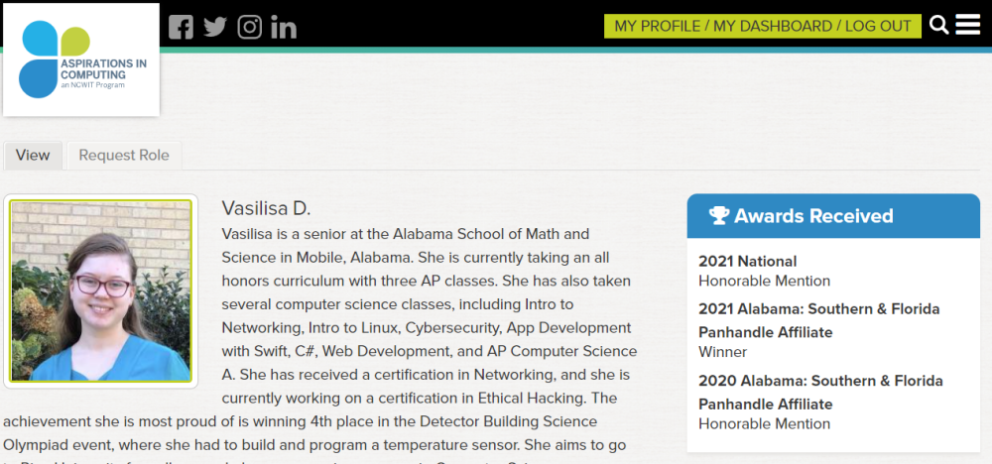Switch to the View tab
The image size is (992, 464).
tap(33, 156)
